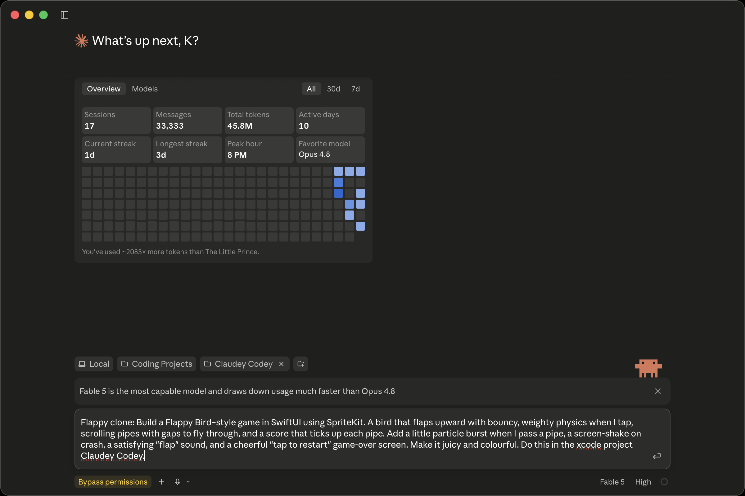Click the Fable 5 usage notice text
Screen dimensions: 745x496
(x=237, y=391)
